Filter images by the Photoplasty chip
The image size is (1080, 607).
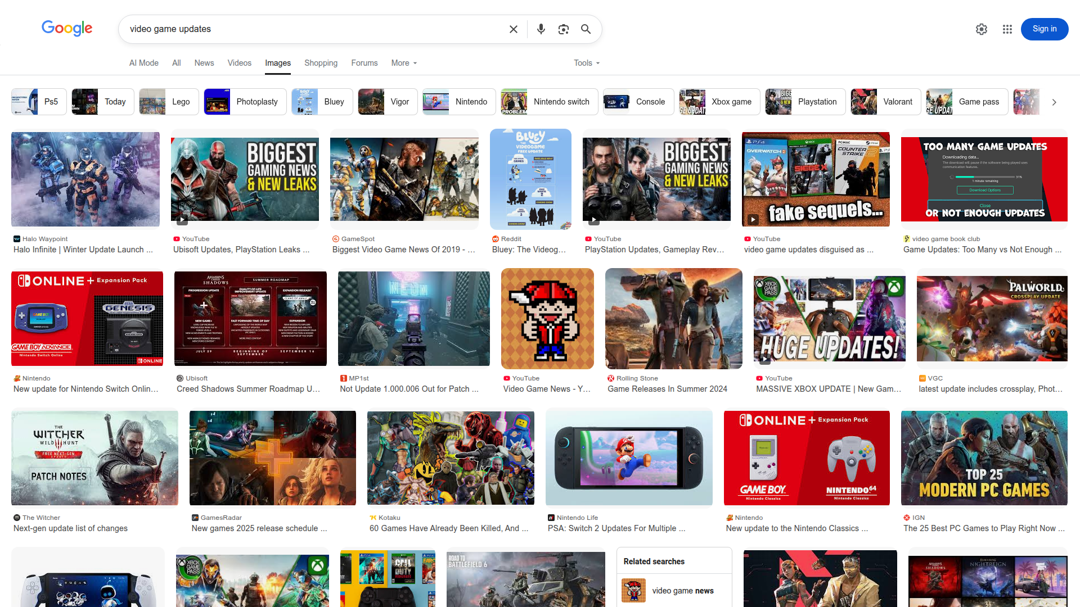(245, 102)
